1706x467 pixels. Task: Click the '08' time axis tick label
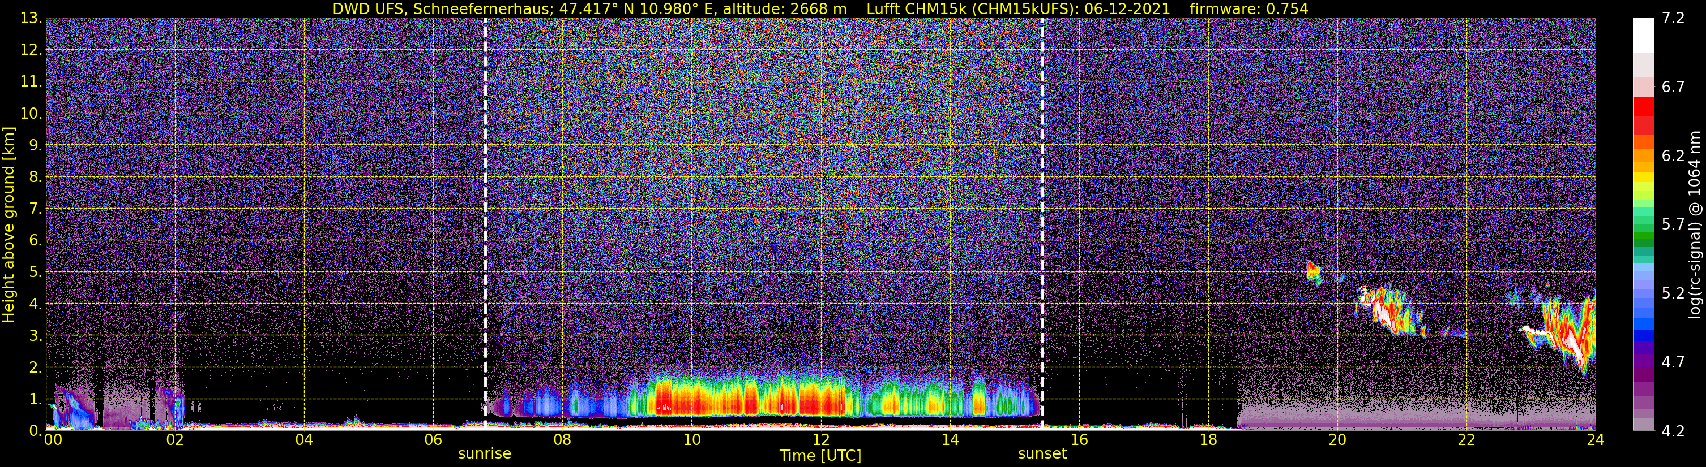[x=562, y=440]
